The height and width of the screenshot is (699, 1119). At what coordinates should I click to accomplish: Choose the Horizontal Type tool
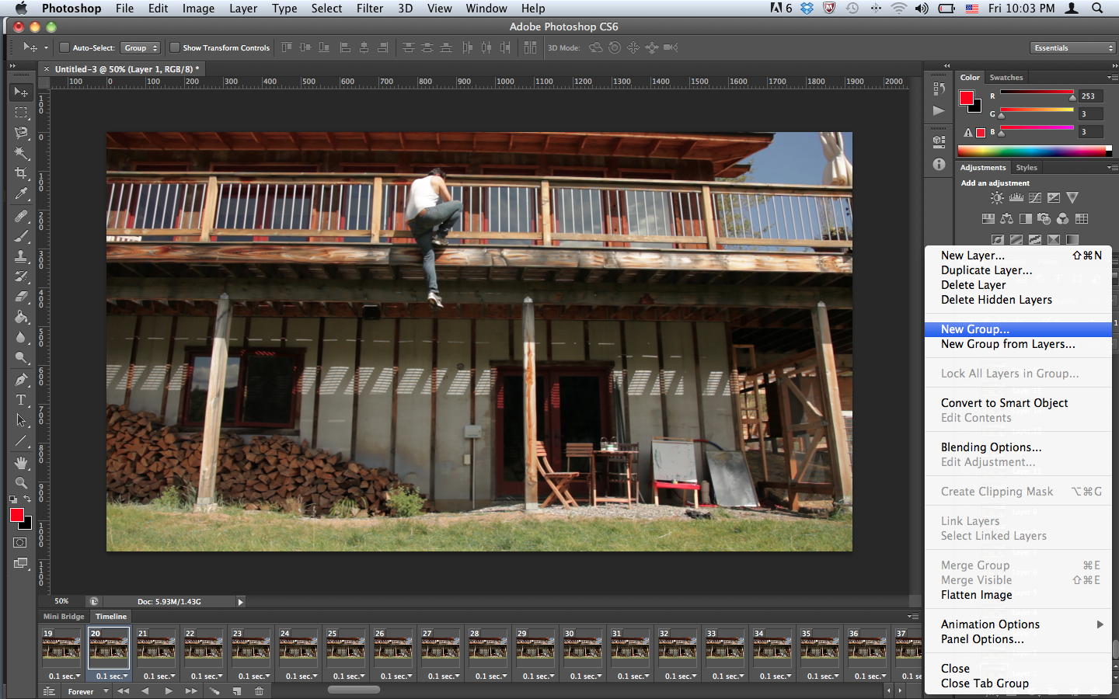(21, 400)
